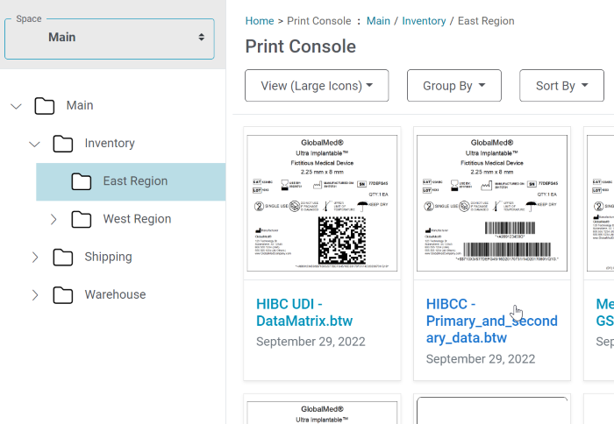Expand the Warehouse folder chevron
This screenshot has height=424, width=614.
[35, 295]
